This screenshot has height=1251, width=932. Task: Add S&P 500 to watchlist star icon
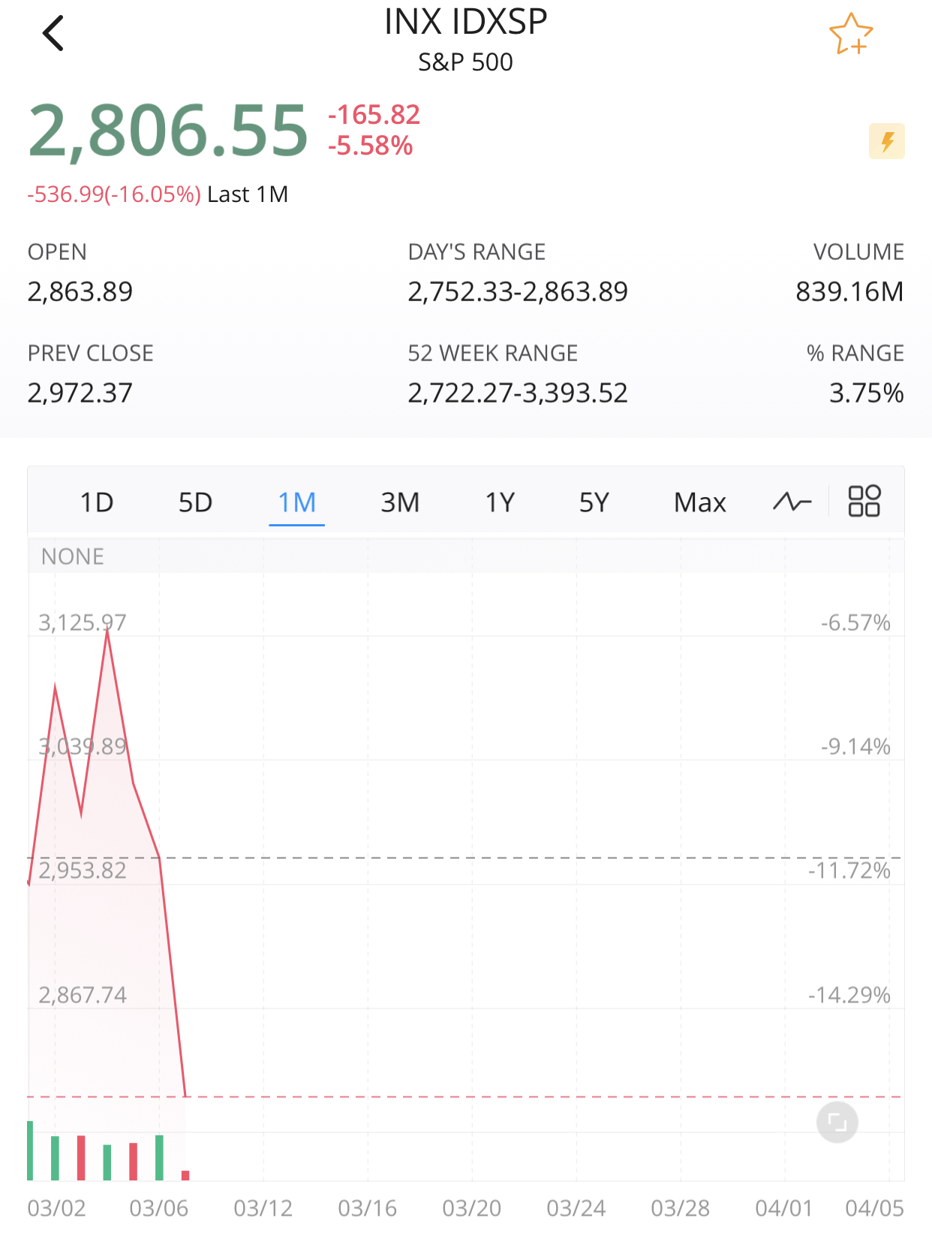click(x=851, y=34)
